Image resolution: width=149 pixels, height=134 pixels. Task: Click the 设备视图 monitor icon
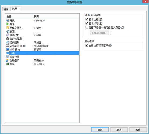tap(8, 57)
